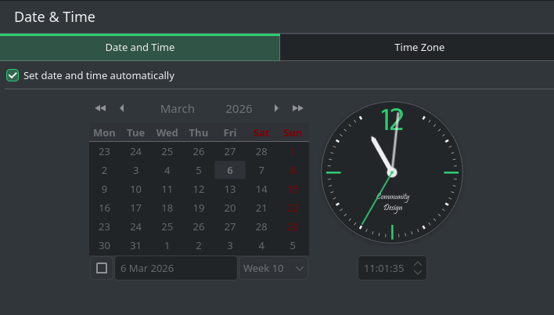554x315 pixels.
Task: Click the 11:01:35 time field
Action: tap(384, 268)
